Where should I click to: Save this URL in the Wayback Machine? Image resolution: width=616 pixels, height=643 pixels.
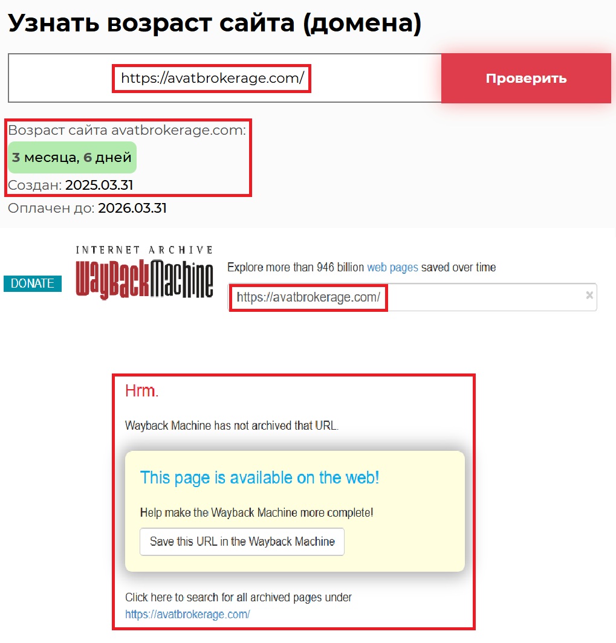pos(242,541)
